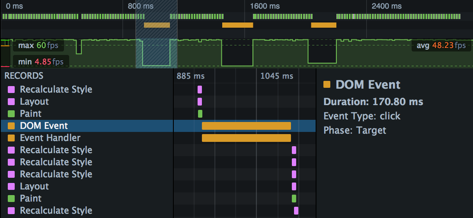Click the min 4.85 fps label

(41, 62)
